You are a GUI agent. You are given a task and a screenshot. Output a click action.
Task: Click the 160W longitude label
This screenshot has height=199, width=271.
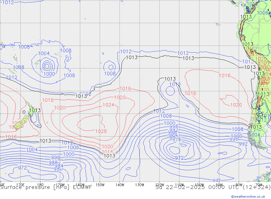tap(80, 185)
